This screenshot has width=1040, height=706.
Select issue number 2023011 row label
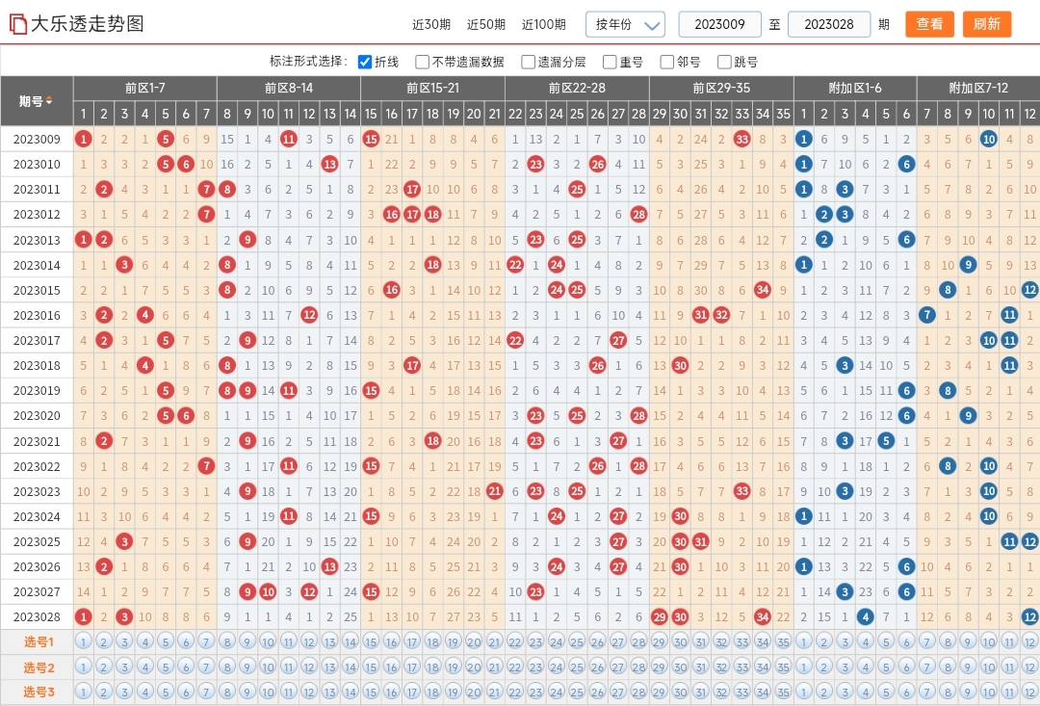click(37, 189)
